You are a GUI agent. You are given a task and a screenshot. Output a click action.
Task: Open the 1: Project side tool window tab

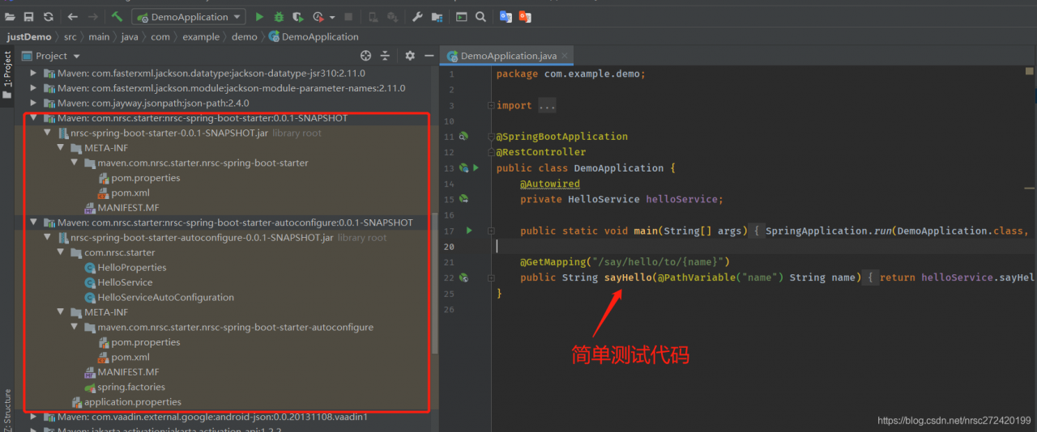(7, 74)
